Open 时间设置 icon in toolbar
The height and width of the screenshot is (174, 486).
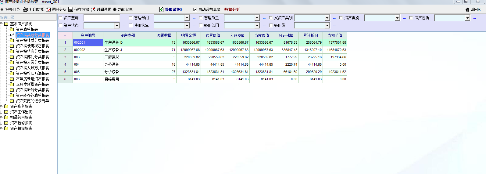[93, 9]
